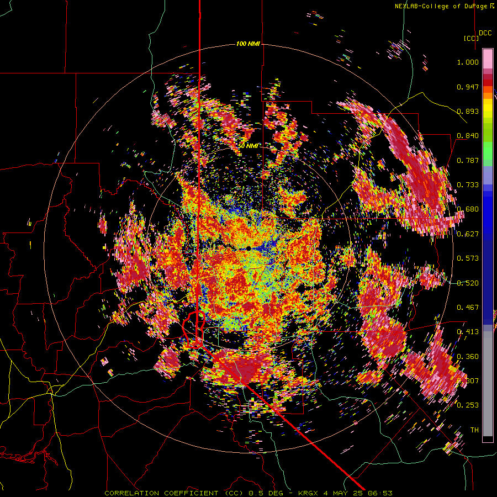Pick the bright green segment of the color bar

[x=488, y=151]
